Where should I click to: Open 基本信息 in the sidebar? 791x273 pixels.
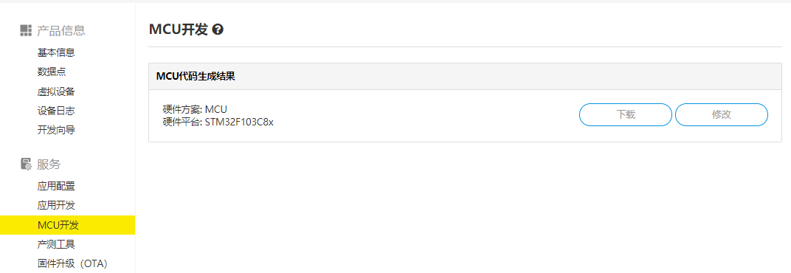click(56, 52)
